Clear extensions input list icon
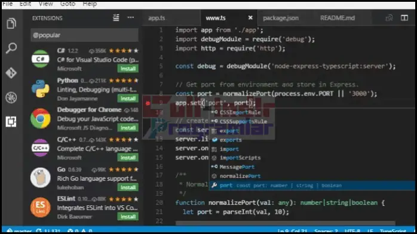This screenshot has width=417, height=234. (116, 18)
